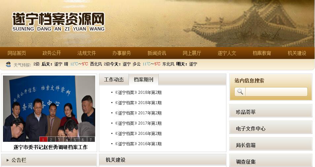The height and width of the screenshot is (167, 315).
Task: Select slide number 3 in photo carousel
Action: tap(59, 139)
